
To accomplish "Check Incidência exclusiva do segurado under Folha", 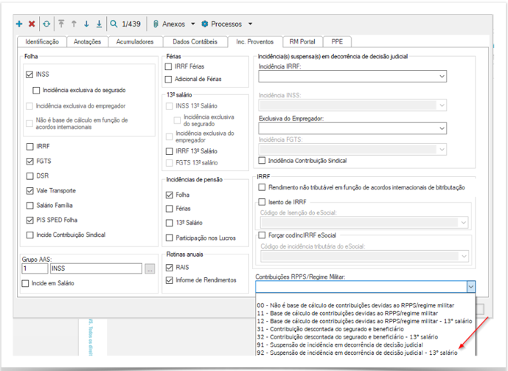I will coord(36,91).
